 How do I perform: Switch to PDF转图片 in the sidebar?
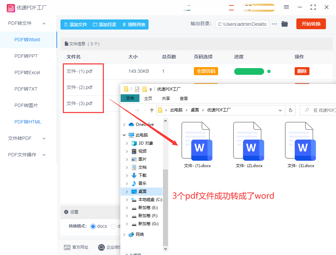(x=26, y=105)
